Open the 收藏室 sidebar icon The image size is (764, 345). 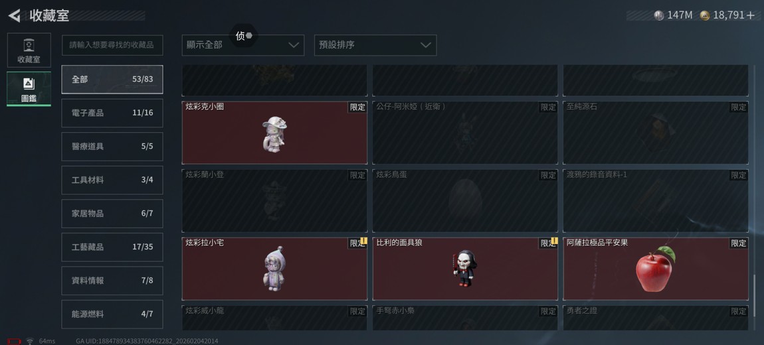(x=29, y=50)
